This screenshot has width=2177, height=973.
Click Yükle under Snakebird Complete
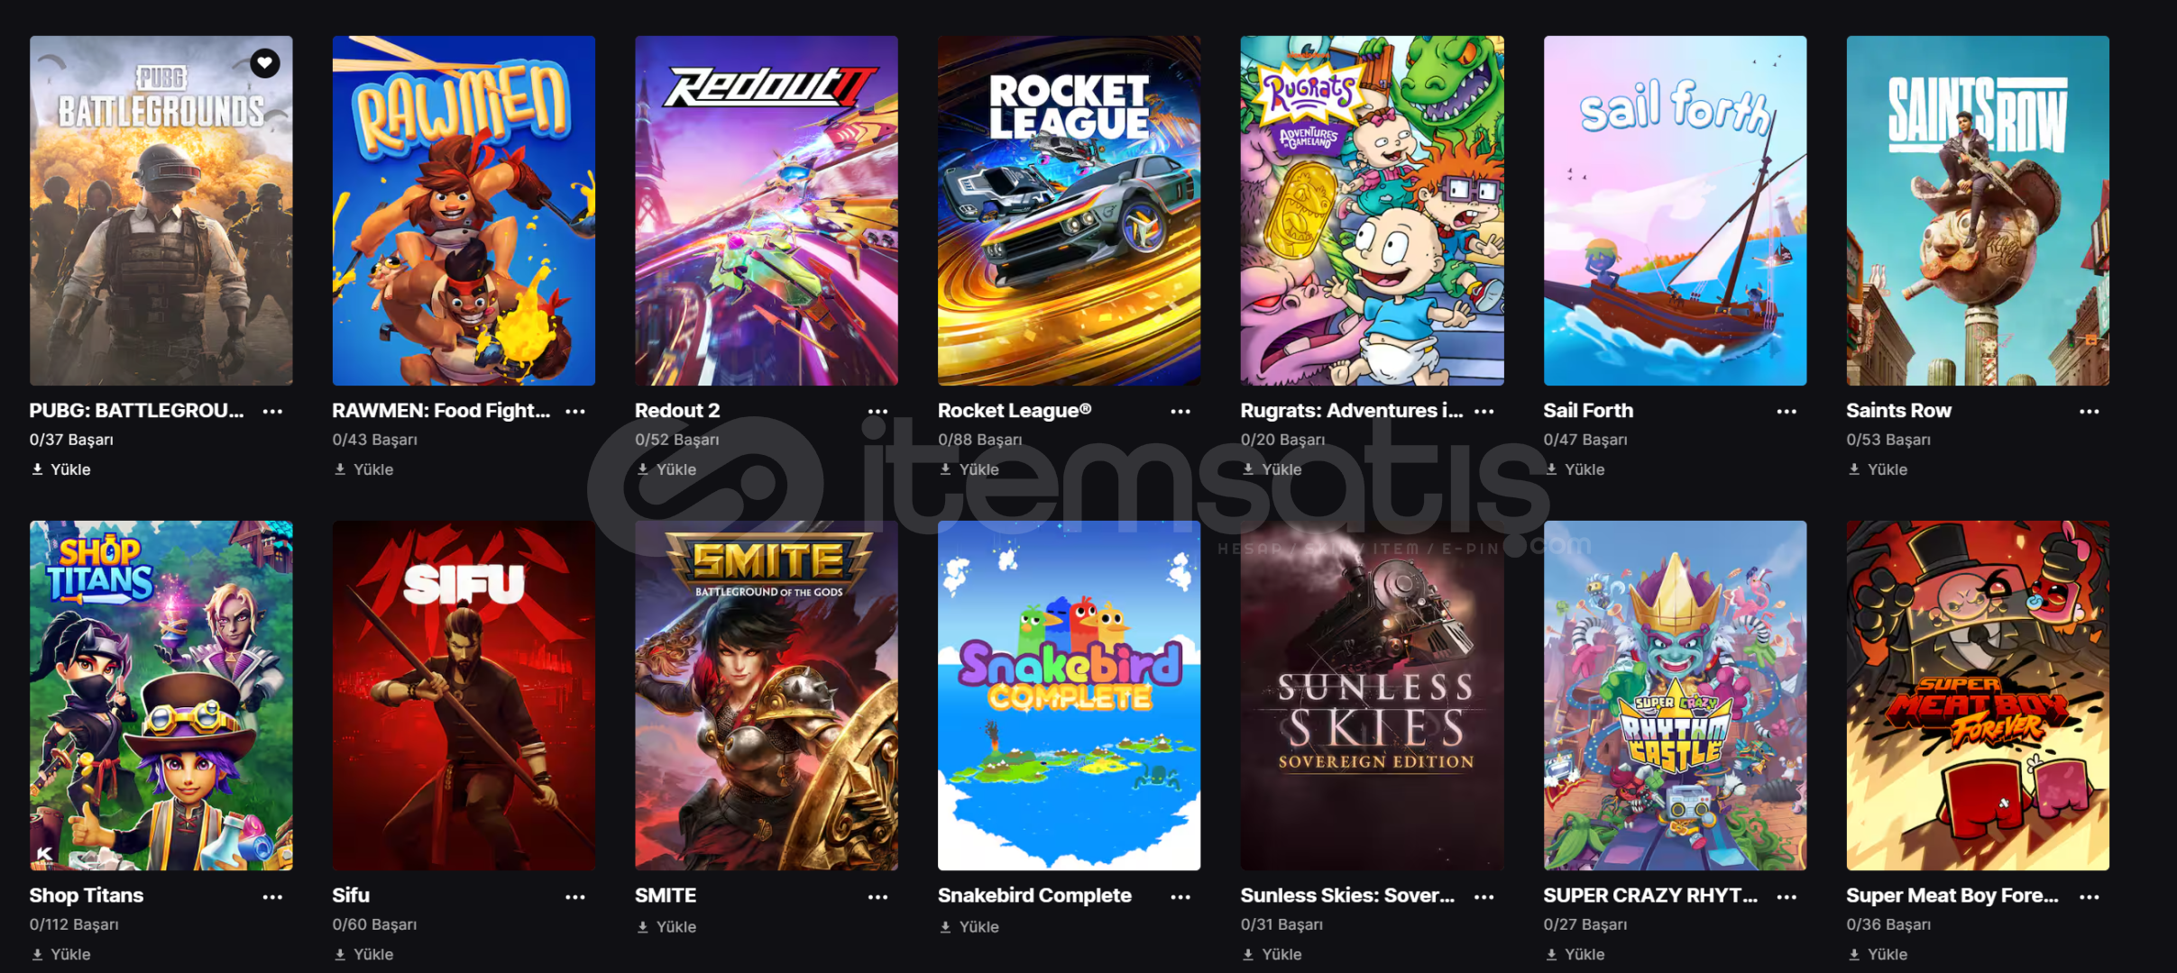point(969,927)
